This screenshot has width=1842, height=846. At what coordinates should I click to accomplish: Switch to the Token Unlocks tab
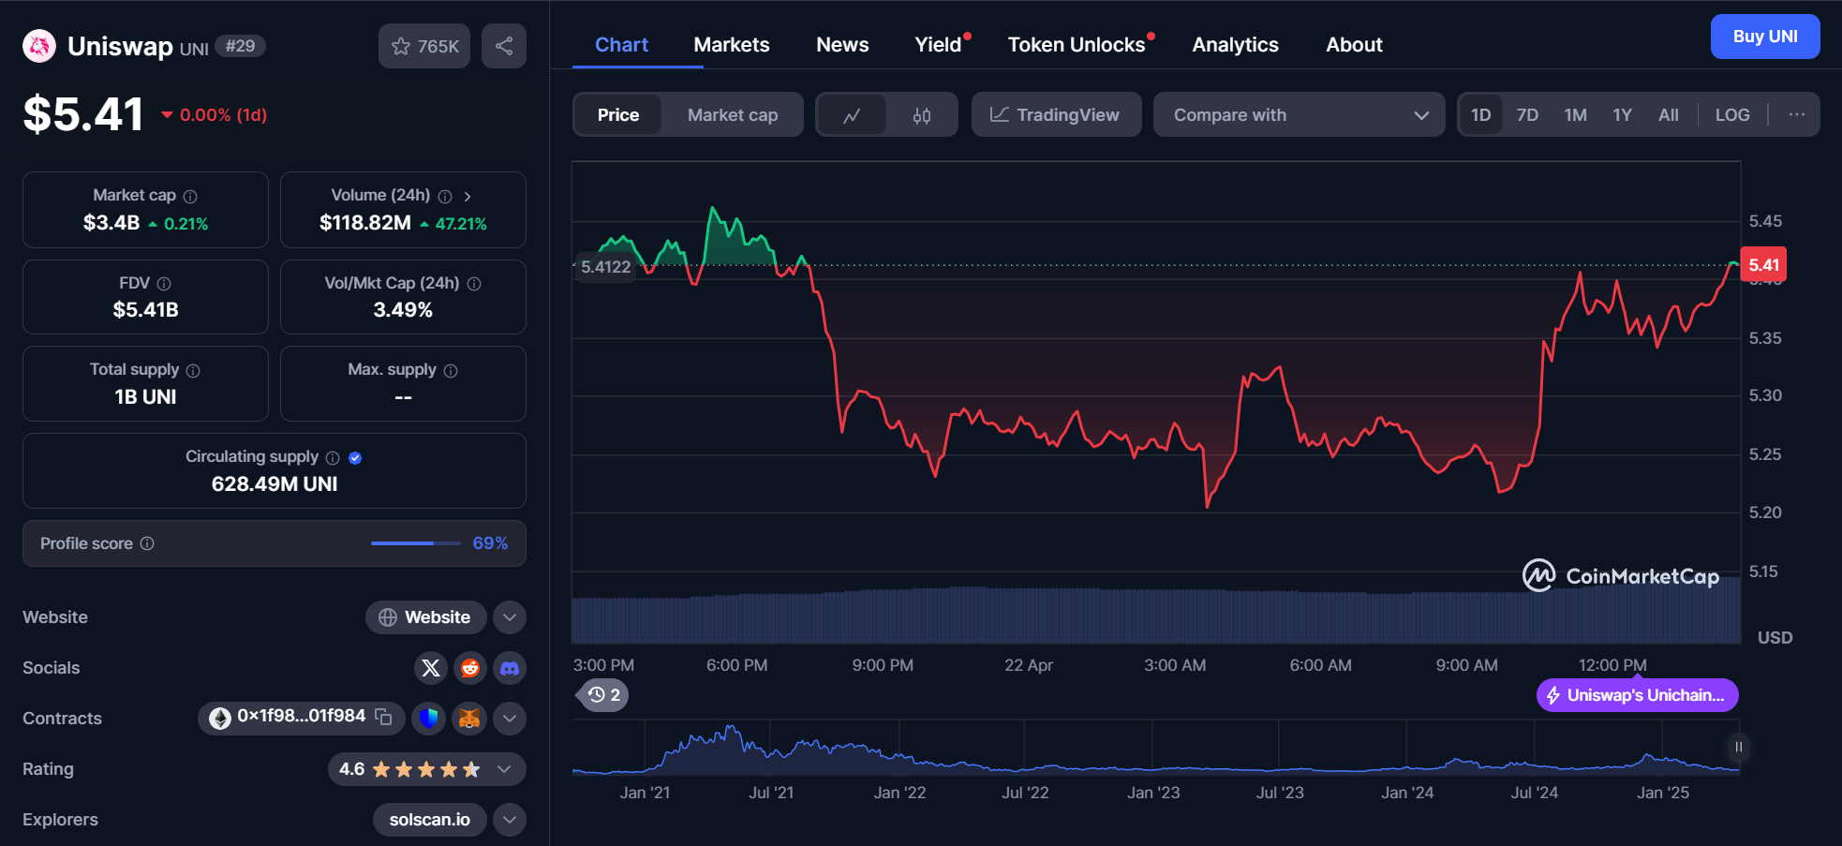point(1077,45)
